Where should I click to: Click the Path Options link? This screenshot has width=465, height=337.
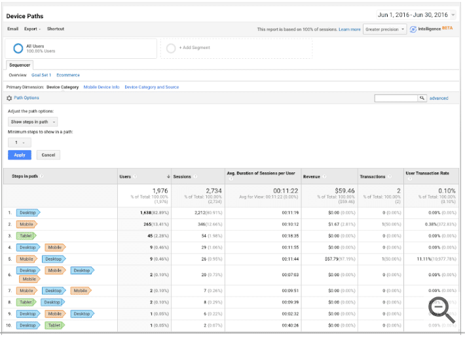(x=26, y=98)
